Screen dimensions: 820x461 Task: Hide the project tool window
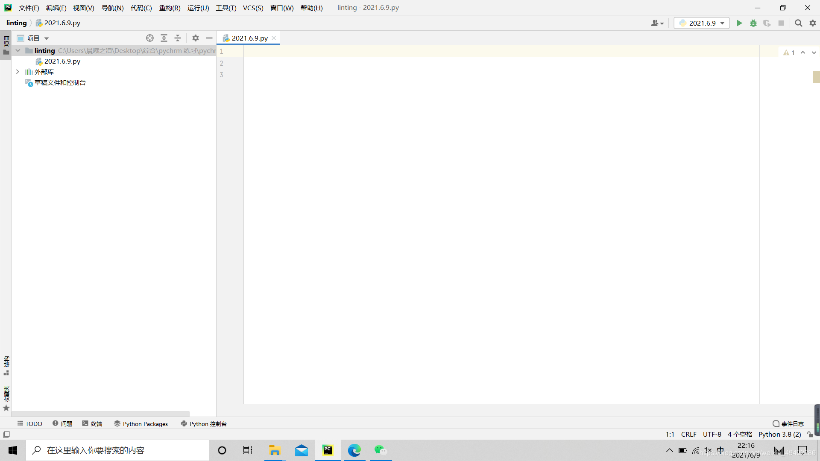click(x=209, y=38)
